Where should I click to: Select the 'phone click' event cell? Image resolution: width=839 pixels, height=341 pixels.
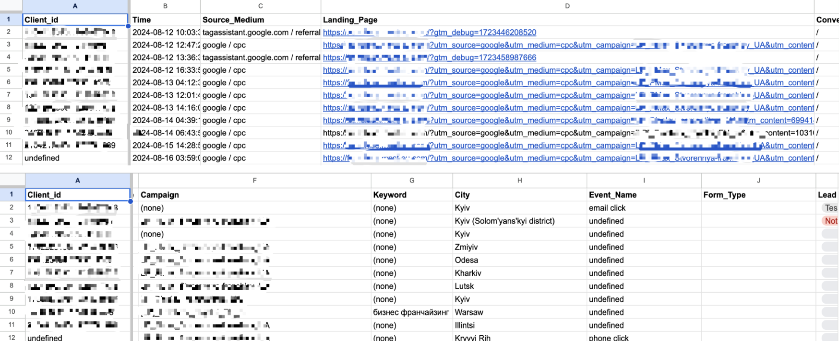click(644, 337)
